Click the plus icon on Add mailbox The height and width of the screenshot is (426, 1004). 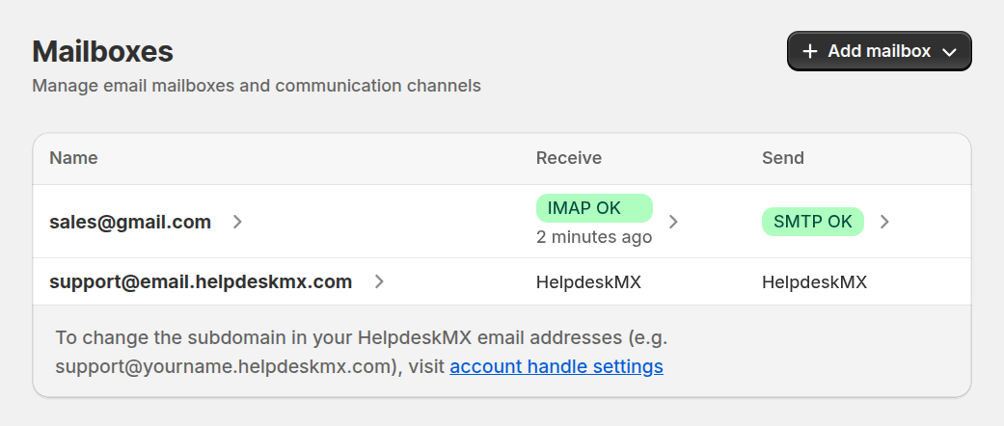tap(810, 51)
